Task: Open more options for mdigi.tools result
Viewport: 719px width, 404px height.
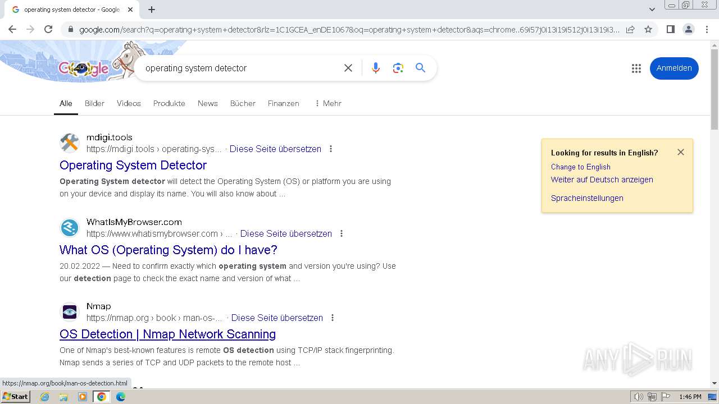Action: click(331, 149)
